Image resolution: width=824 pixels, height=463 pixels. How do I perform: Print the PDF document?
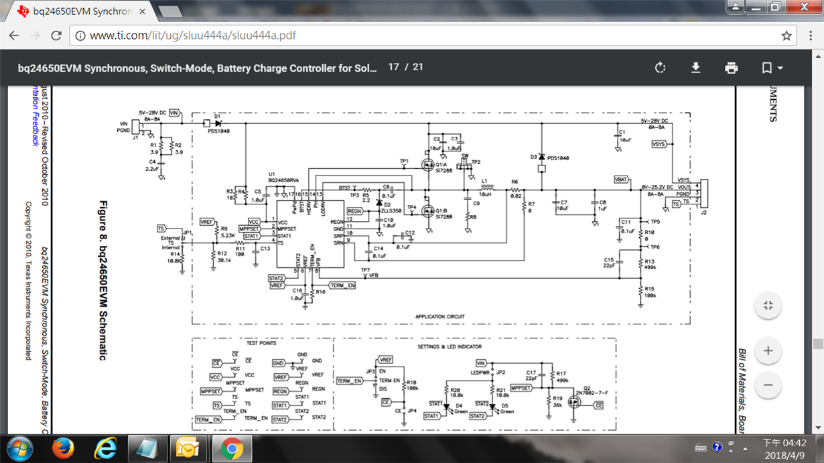[x=731, y=68]
